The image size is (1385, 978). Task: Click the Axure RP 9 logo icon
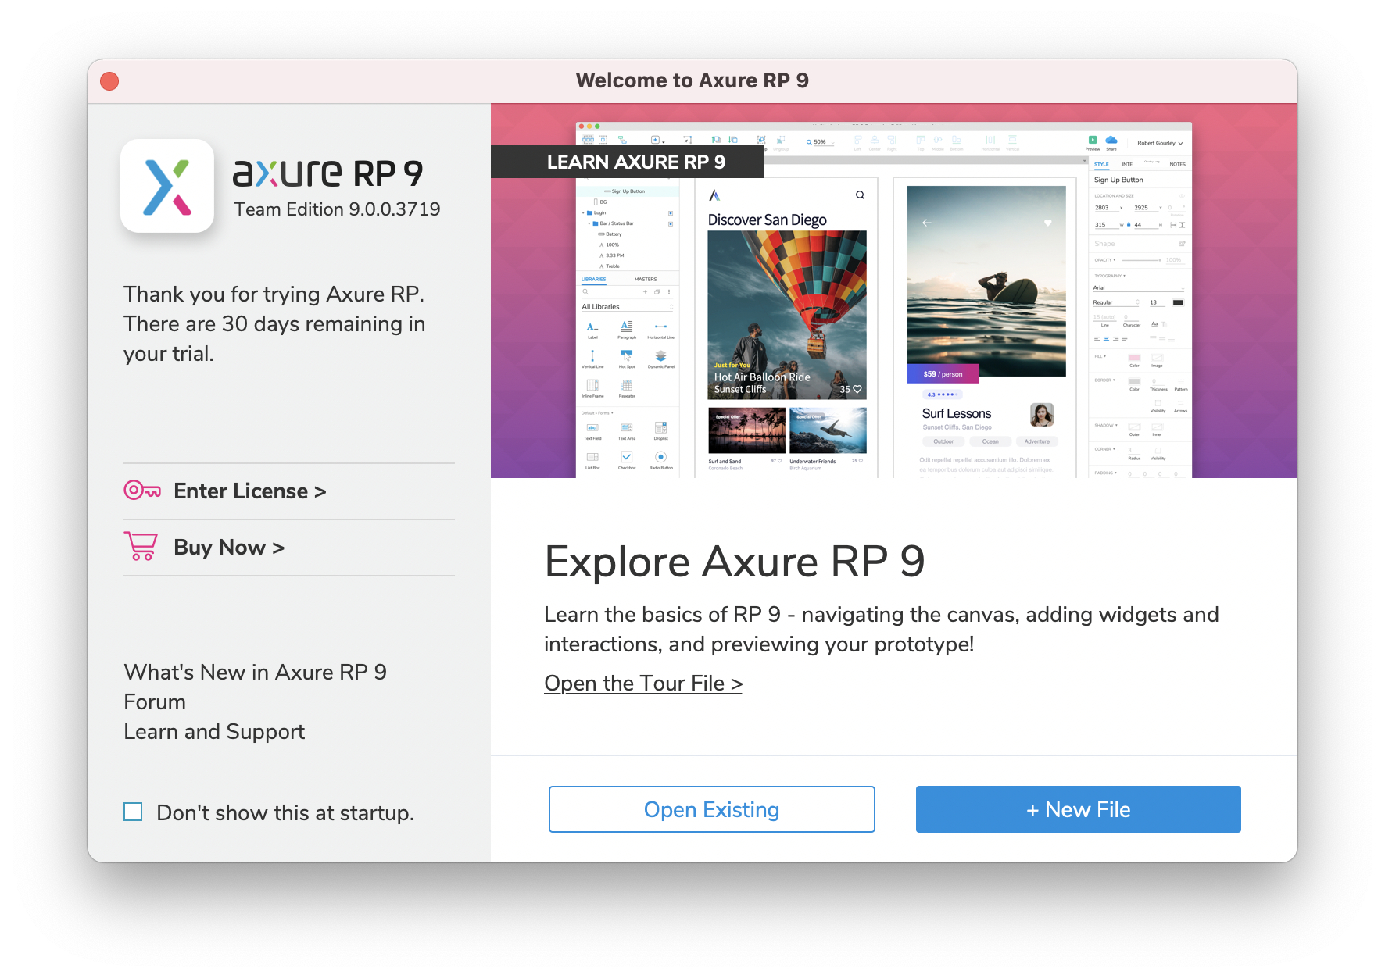pos(166,186)
